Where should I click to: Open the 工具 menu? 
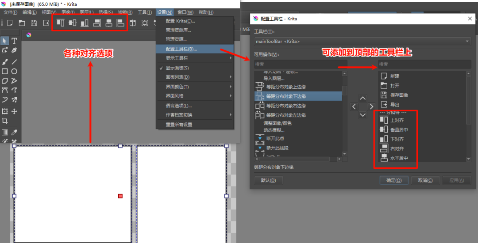(145, 12)
